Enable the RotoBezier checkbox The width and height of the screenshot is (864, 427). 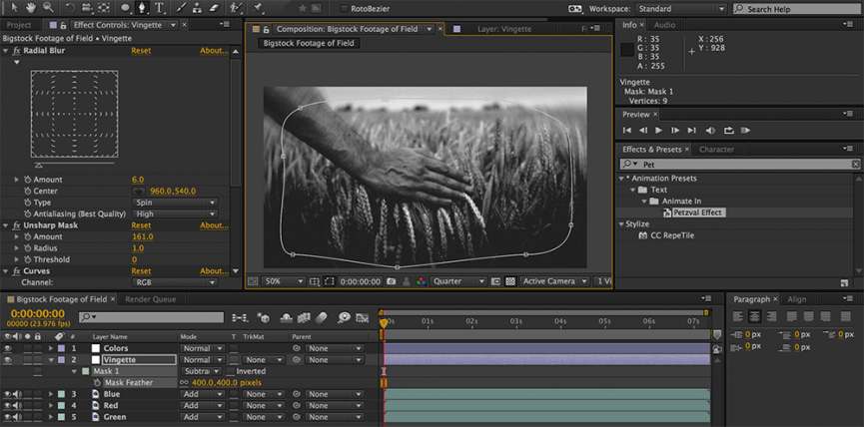345,9
